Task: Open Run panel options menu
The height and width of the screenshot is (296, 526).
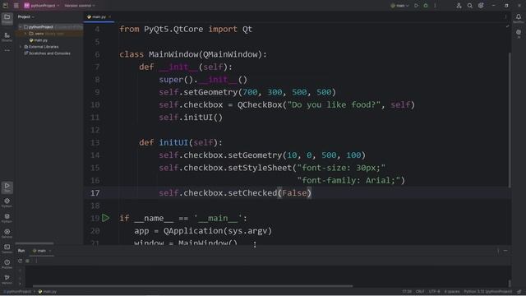Action: click(498, 251)
